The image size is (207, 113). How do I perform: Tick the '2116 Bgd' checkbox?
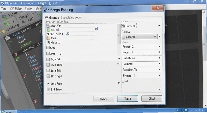point(48,76)
